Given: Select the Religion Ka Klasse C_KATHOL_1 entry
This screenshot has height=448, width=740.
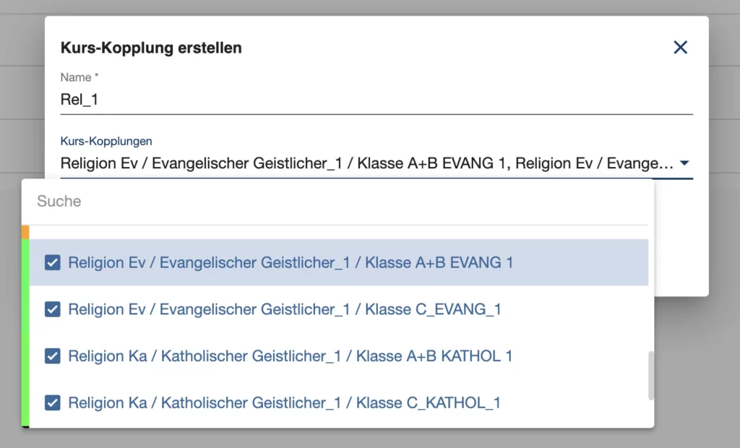Looking at the screenshot, I should pos(338,402).
